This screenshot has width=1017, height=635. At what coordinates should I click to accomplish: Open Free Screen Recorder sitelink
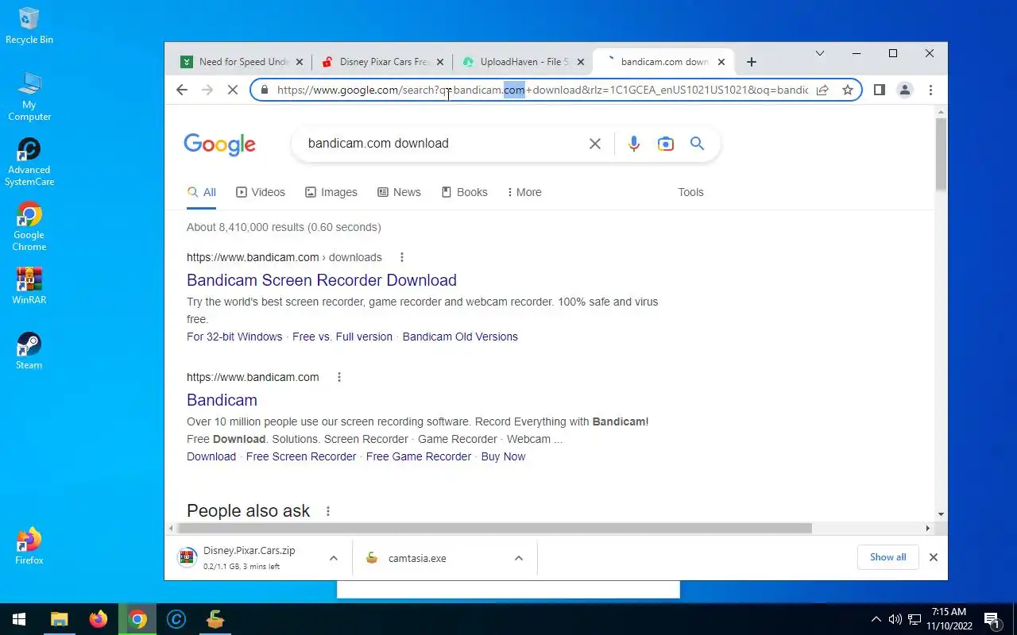301,456
